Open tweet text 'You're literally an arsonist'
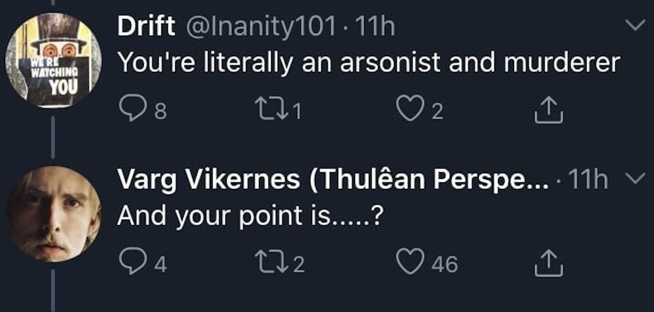 tap(369, 63)
